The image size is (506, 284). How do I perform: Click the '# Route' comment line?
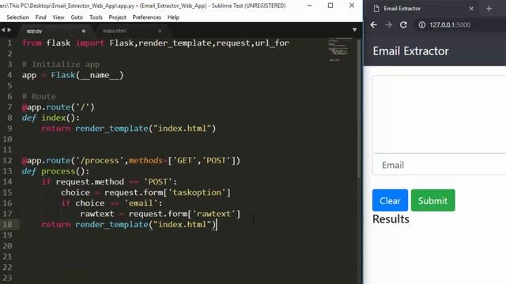(x=39, y=96)
